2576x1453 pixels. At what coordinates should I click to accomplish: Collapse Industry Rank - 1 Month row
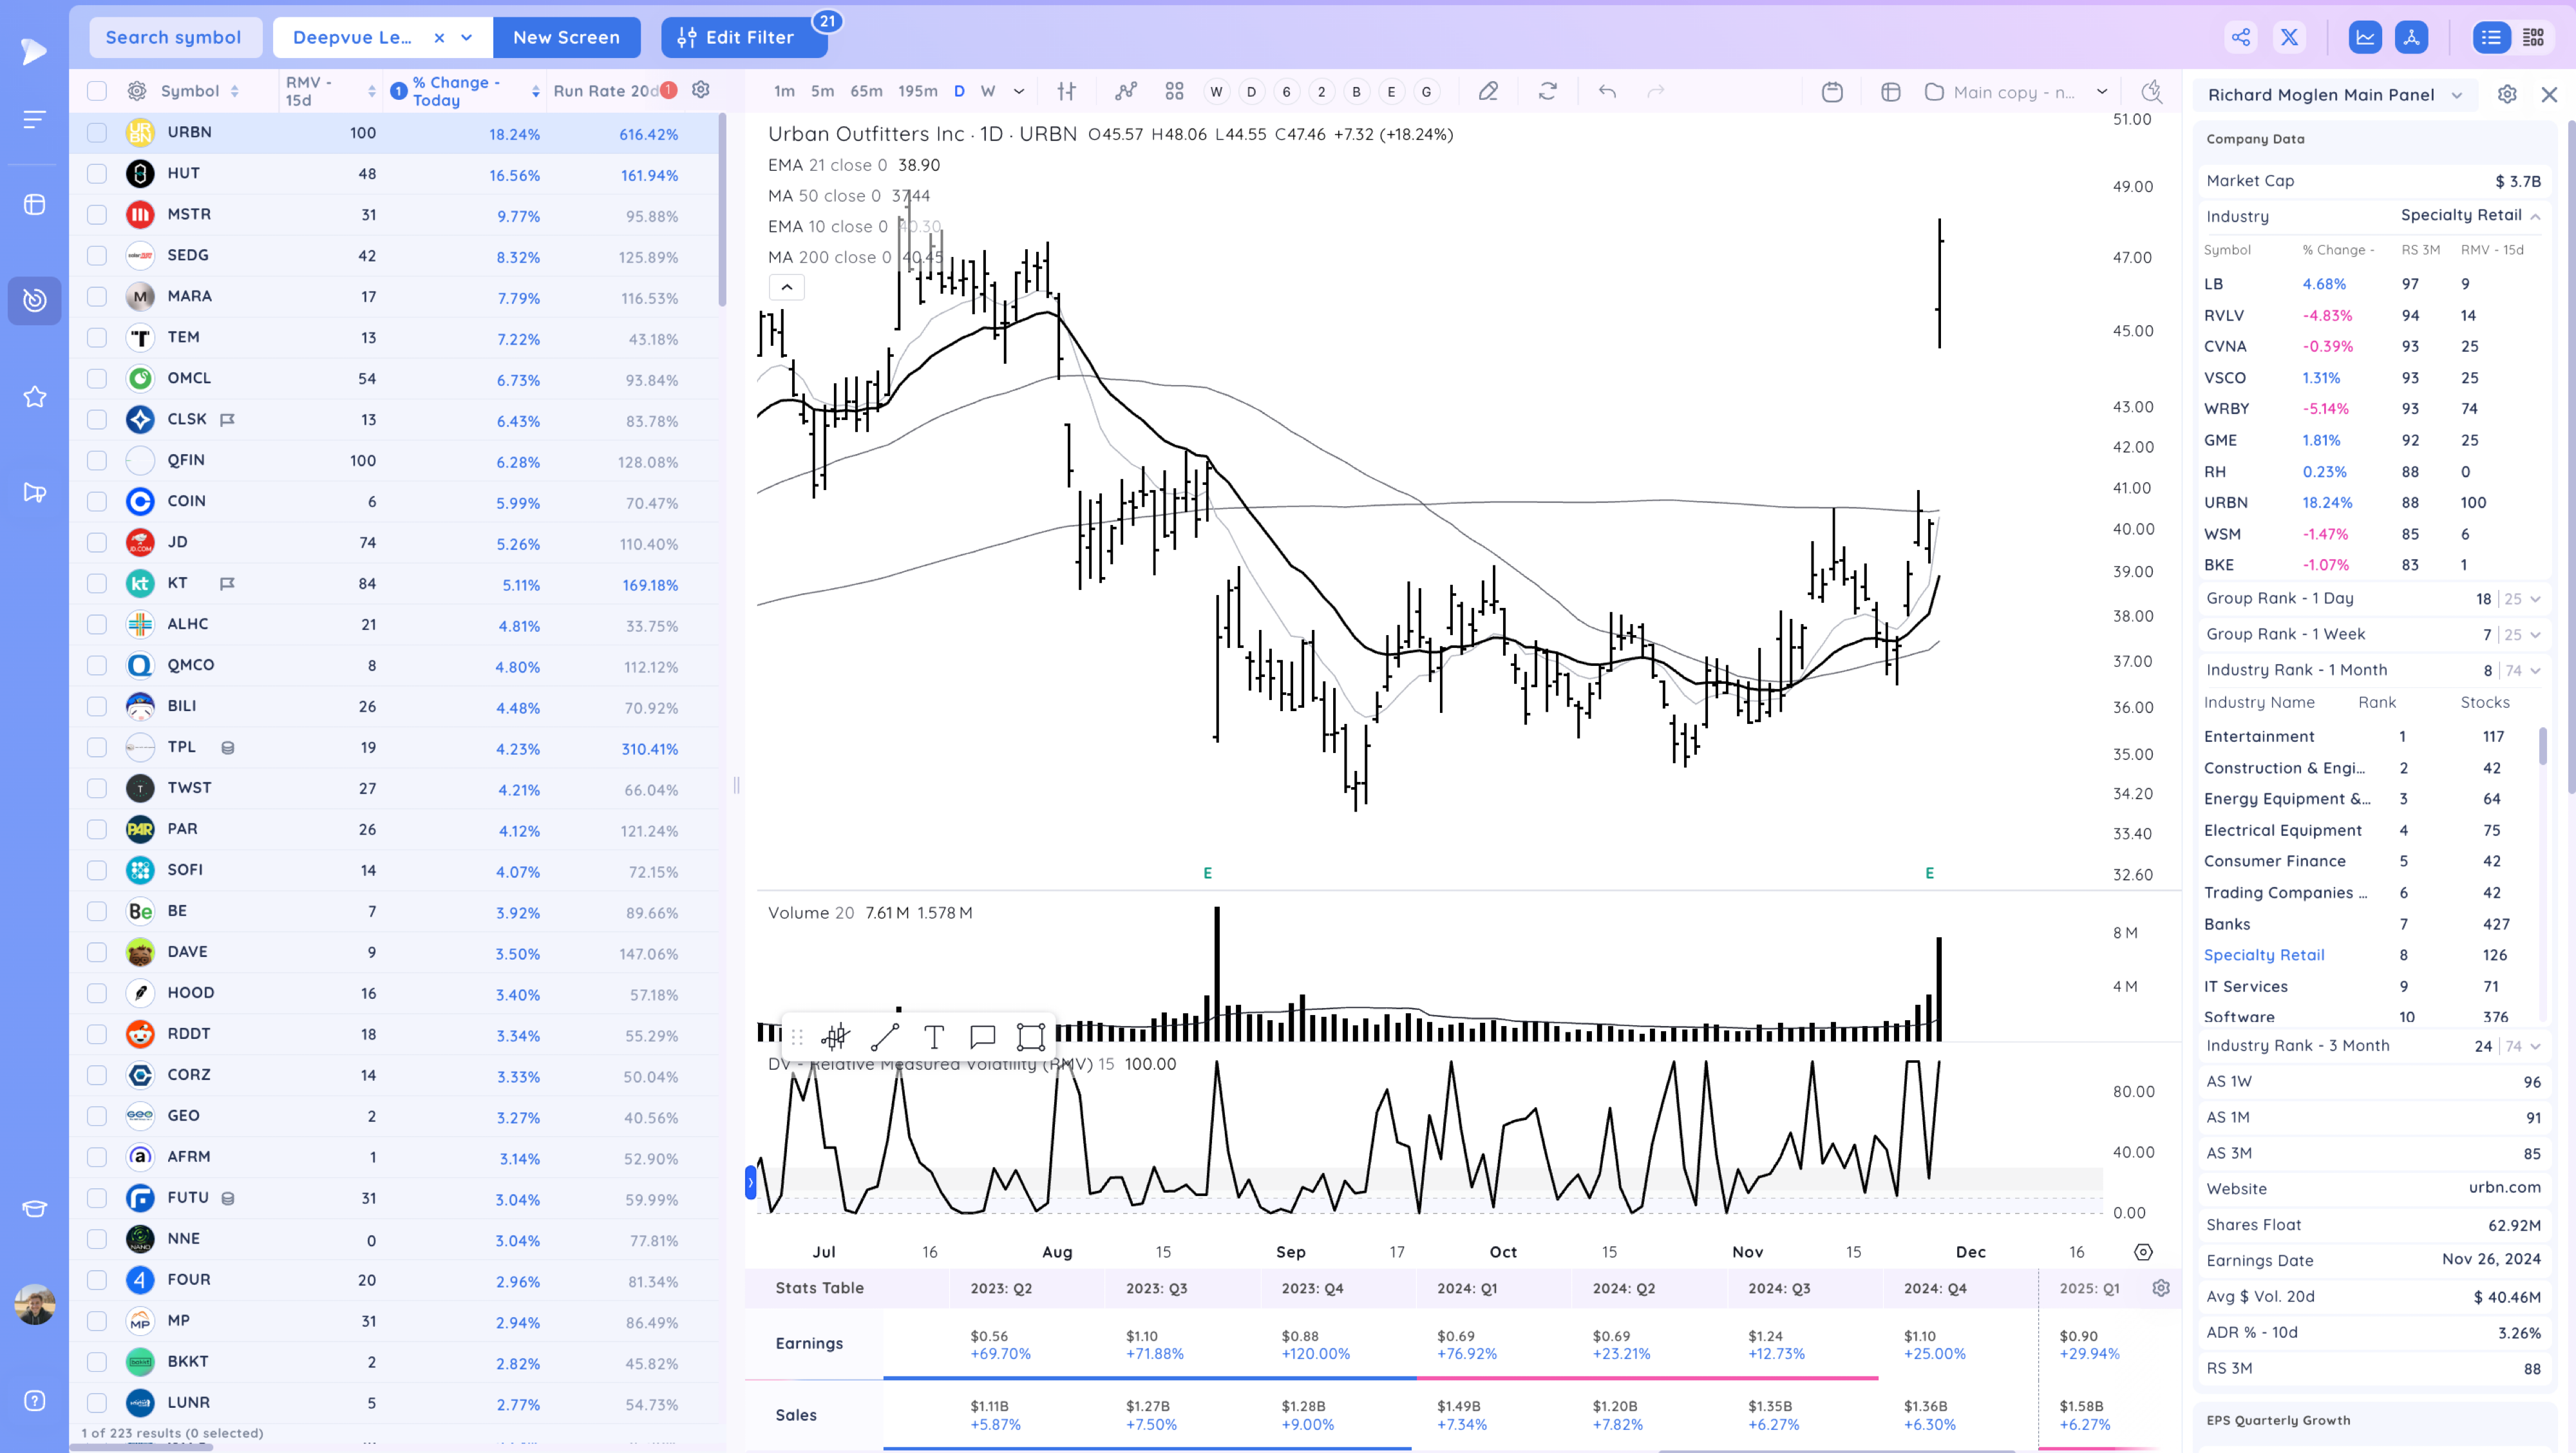pos(2535,670)
